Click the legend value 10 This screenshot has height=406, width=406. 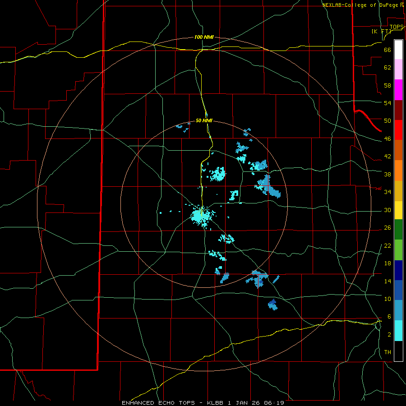(x=388, y=299)
